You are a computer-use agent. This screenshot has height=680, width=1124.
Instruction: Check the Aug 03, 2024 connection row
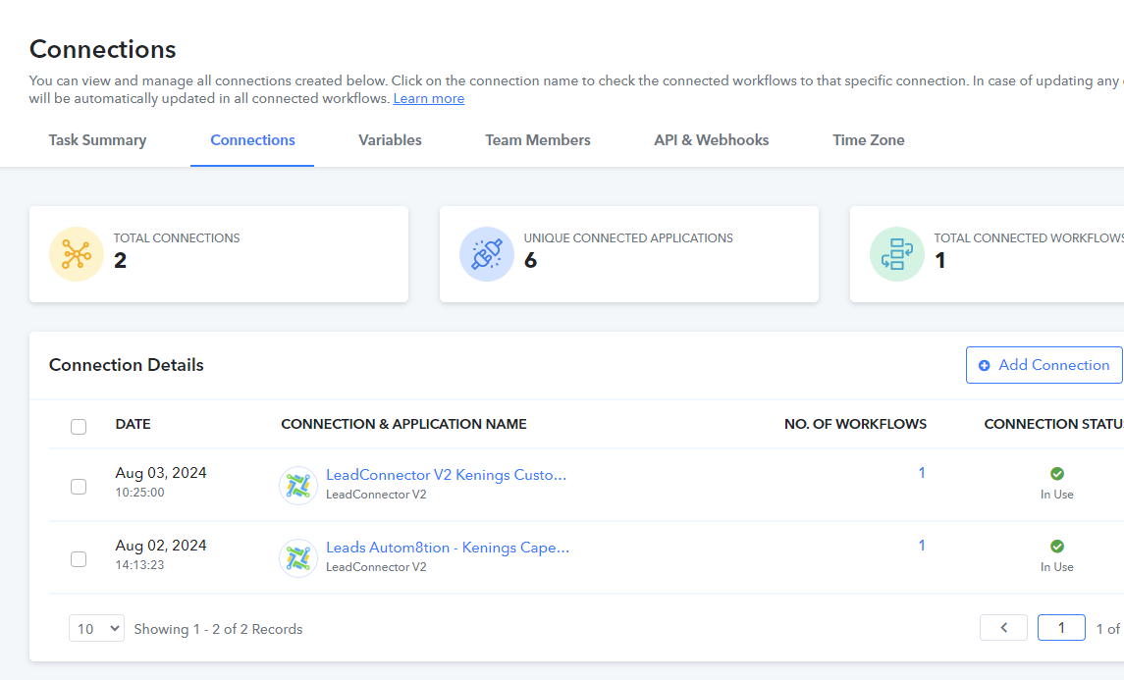click(x=79, y=487)
